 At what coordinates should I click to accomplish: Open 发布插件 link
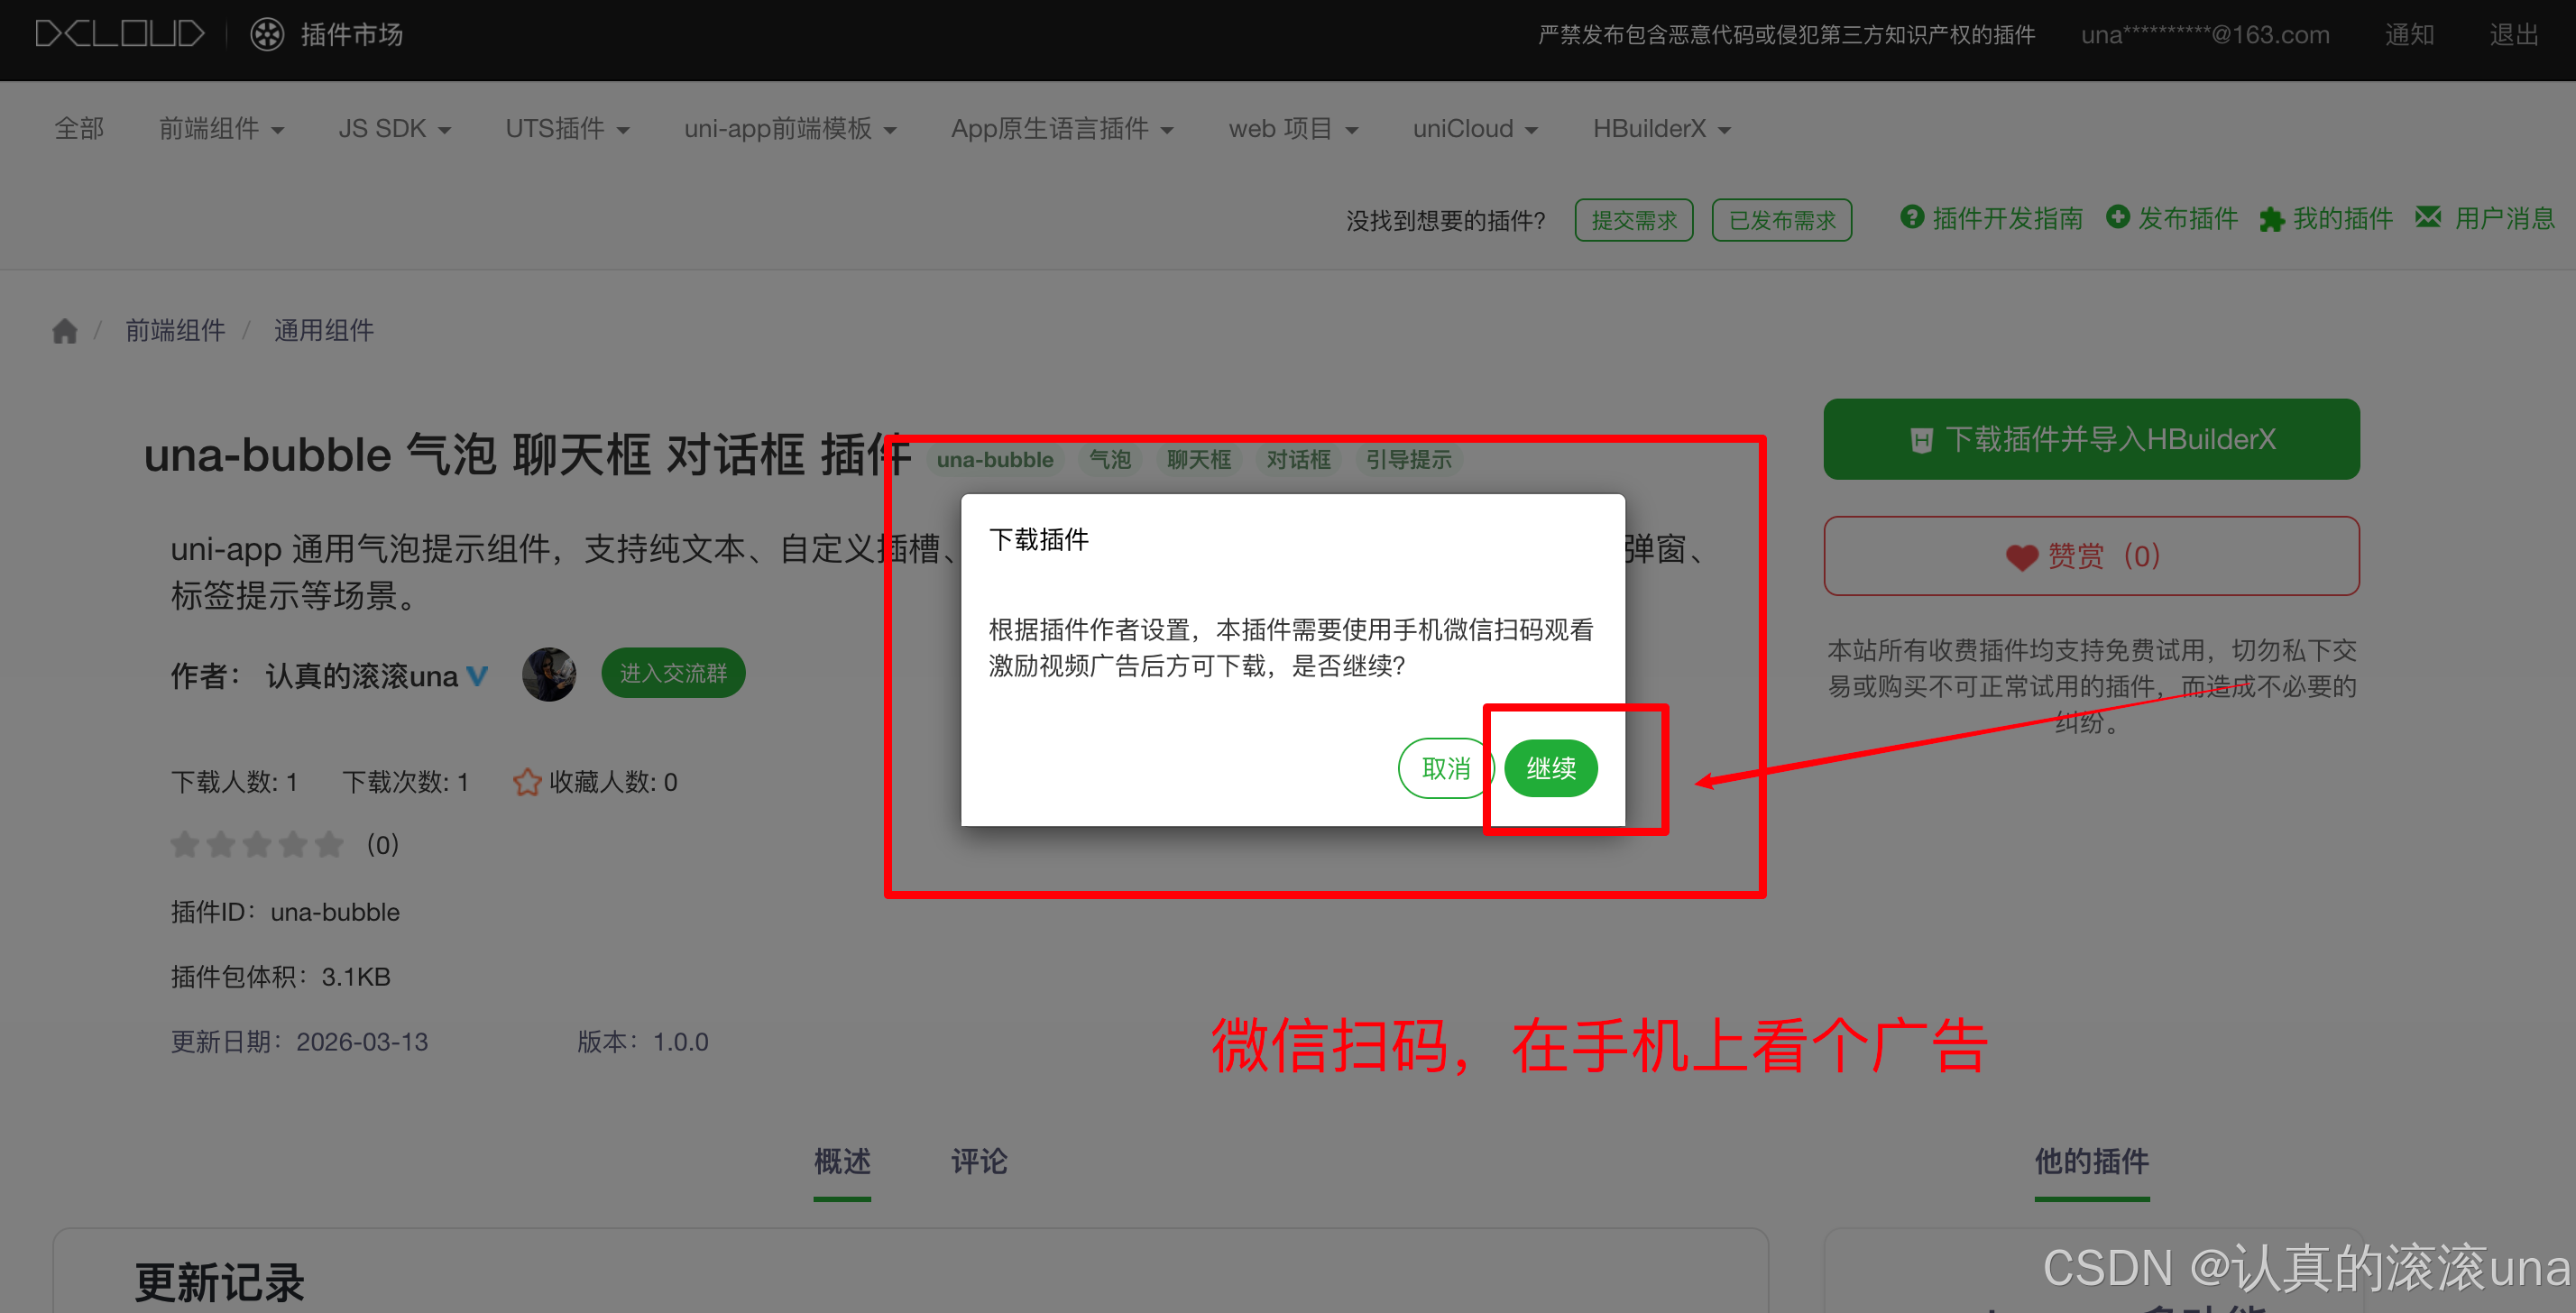click(2187, 218)
